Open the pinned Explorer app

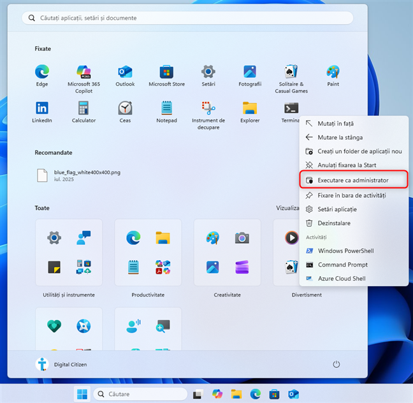(x=250, y=112)
